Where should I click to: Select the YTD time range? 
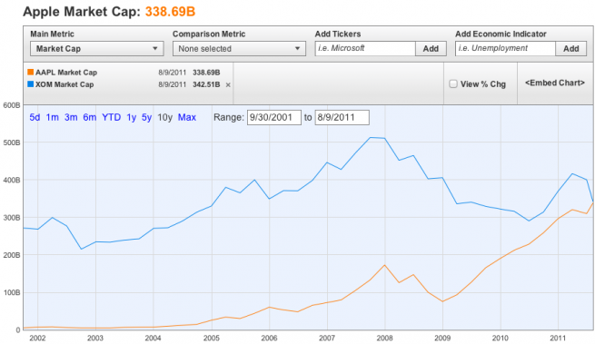point(111,117)
